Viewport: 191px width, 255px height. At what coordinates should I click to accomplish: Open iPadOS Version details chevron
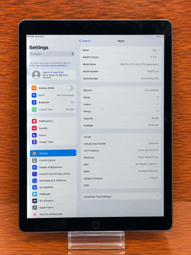tap(159, 57)
